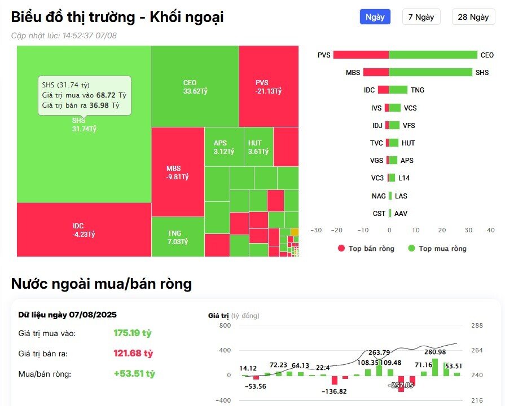Click the MBS -9.81Tỷ treemap tile
The image size is (505, 406).
(x=177, y=172)
